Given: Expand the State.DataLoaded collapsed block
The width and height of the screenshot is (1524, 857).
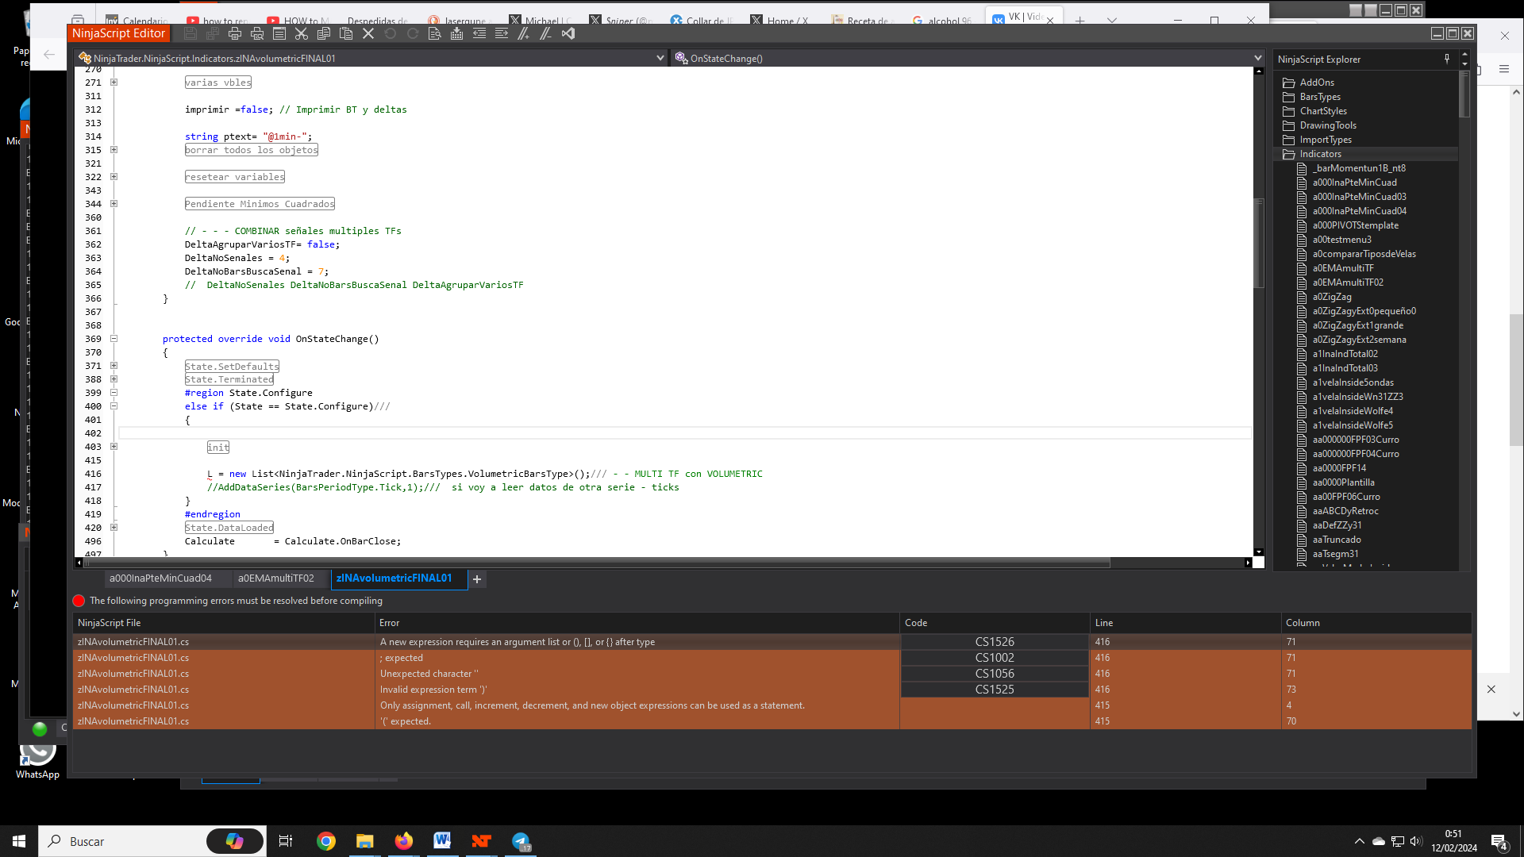Looking at the screenshot, I should [114, 528].
